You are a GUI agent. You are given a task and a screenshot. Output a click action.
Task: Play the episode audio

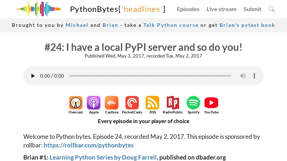click(x=33, y=76)
